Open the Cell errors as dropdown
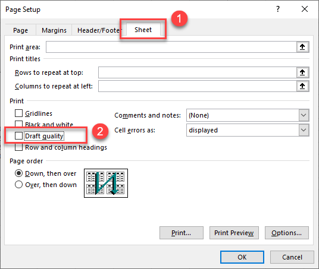Screen dimensions: 319x269 click(x=304, y=130)
